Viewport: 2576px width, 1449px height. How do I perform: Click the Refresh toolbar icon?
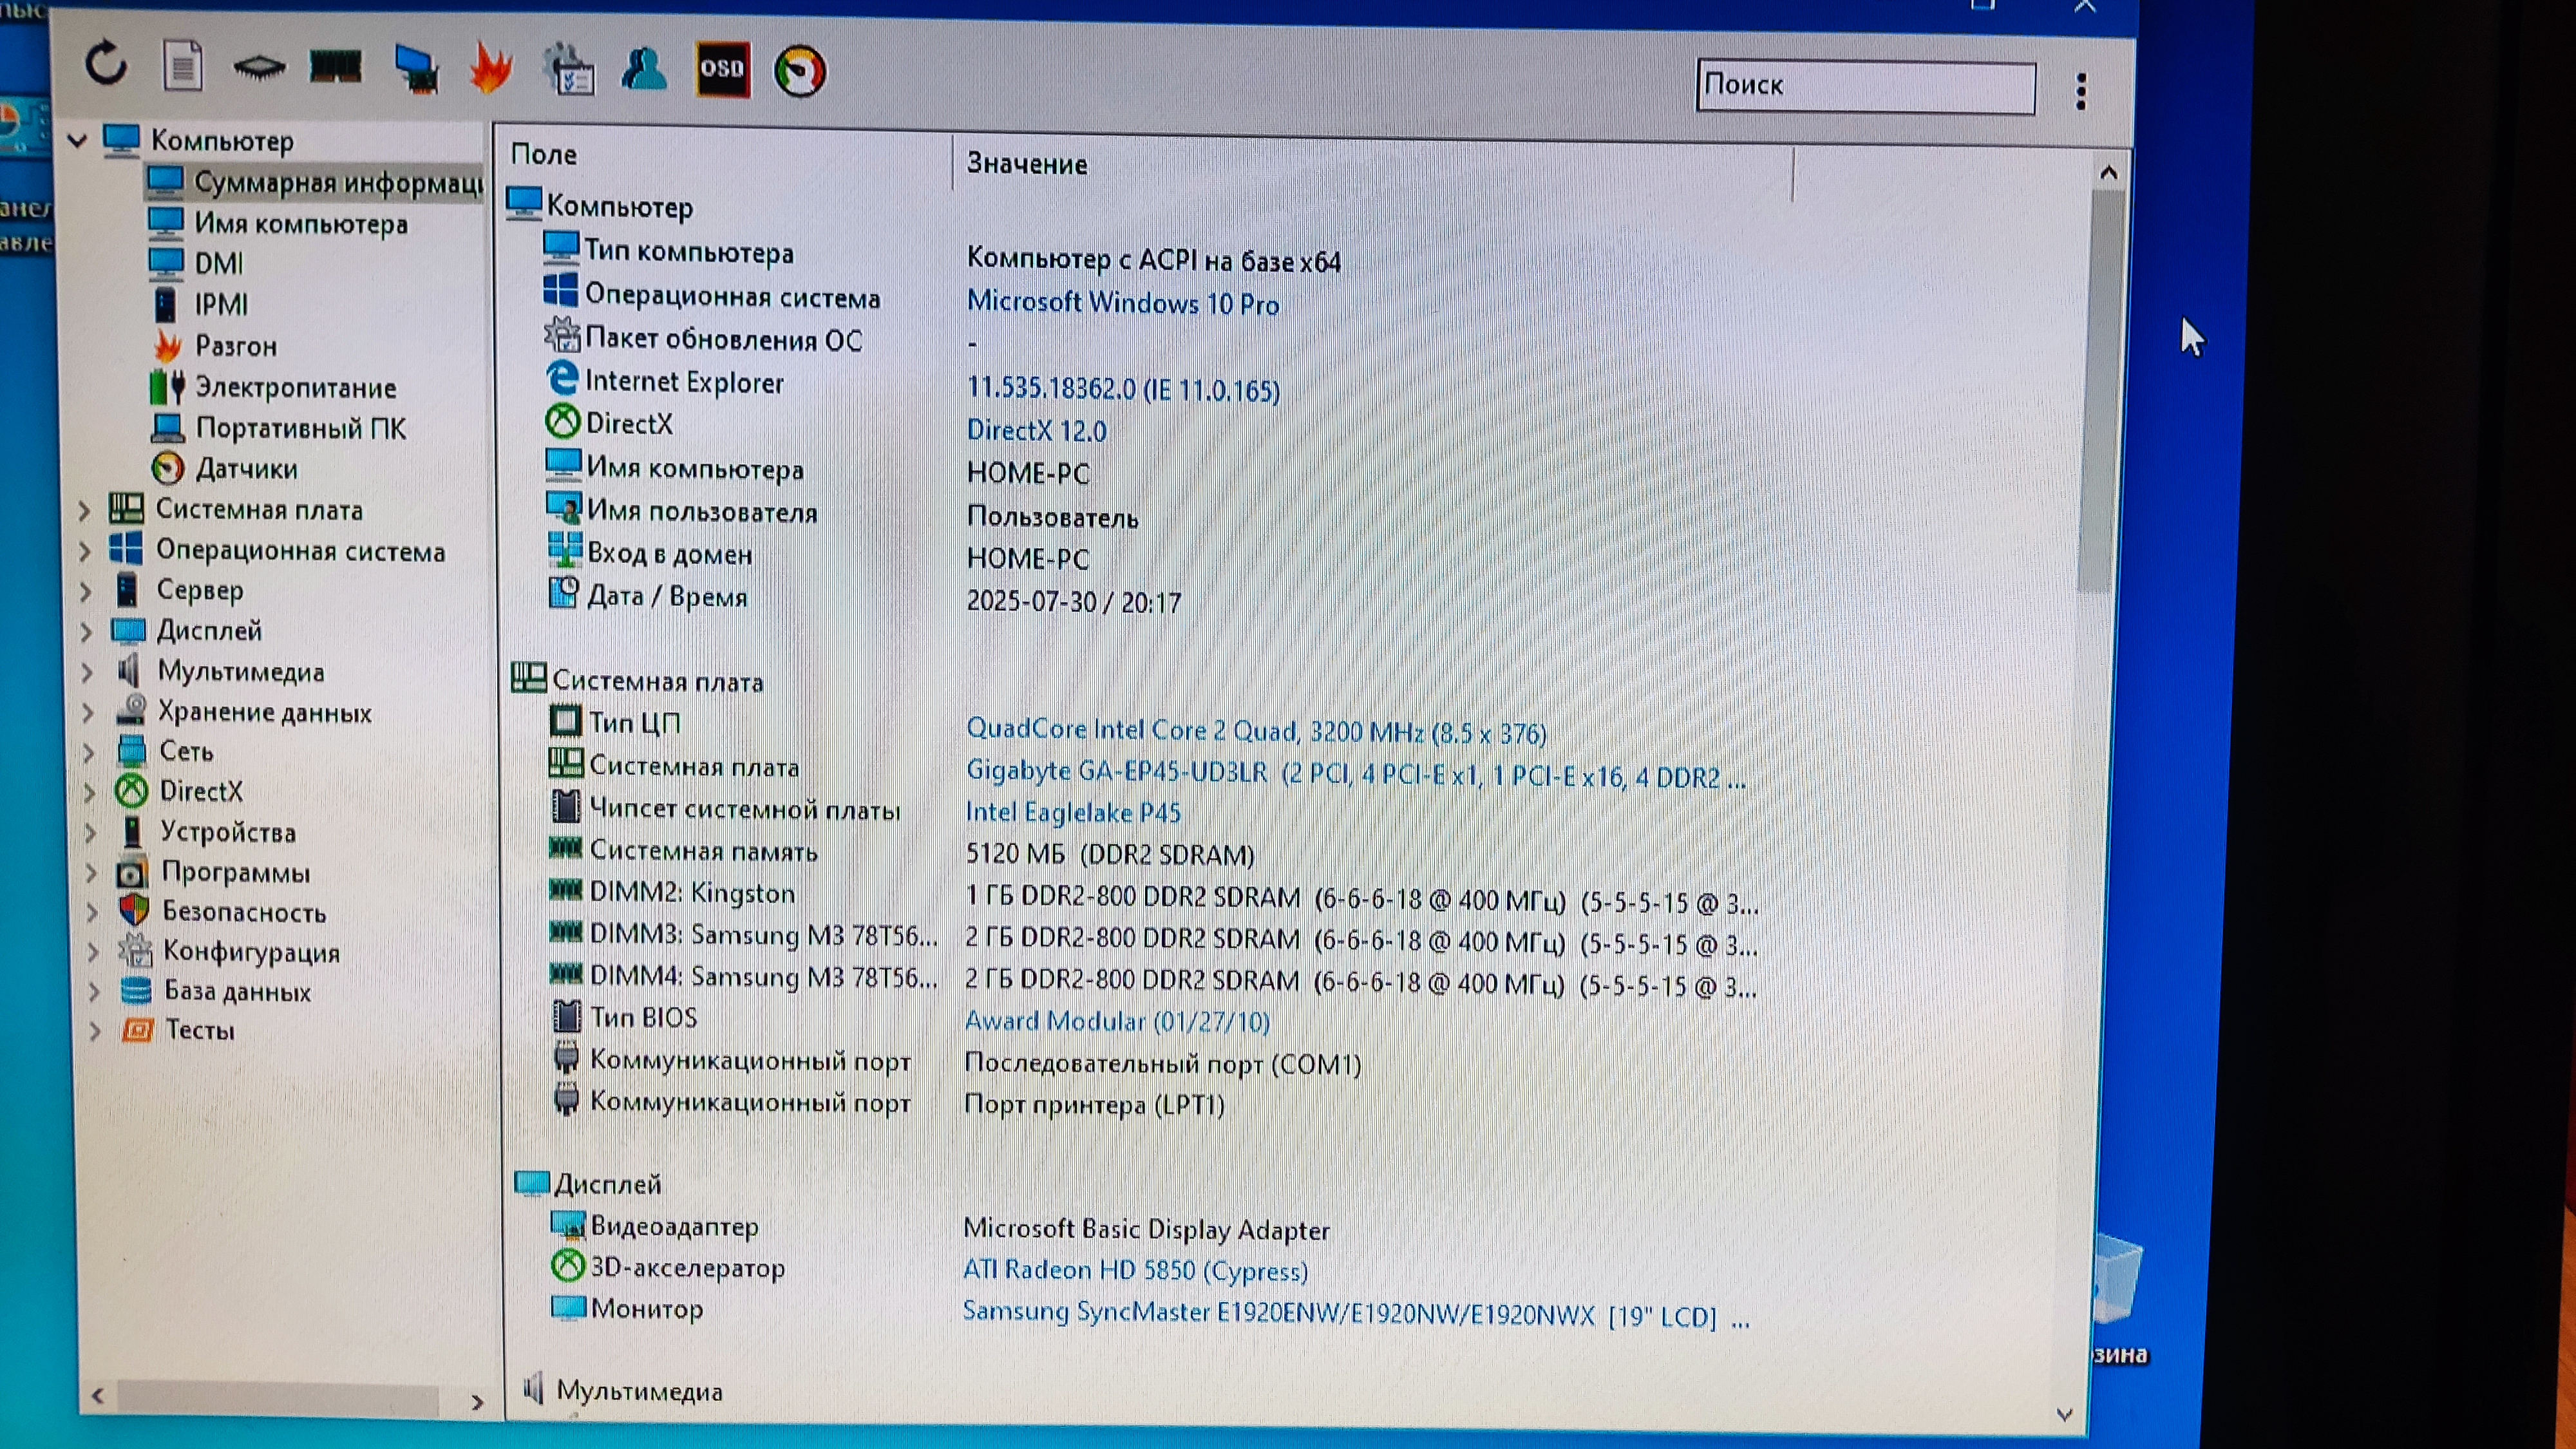click(106, 65)
